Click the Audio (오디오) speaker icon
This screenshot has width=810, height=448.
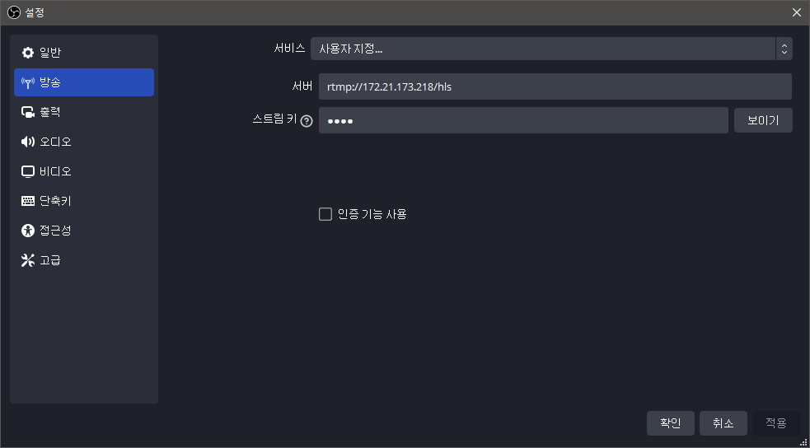pyautogui.click(x=28, y=142)
